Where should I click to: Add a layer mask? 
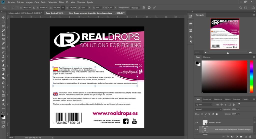(x=232, y=137)
